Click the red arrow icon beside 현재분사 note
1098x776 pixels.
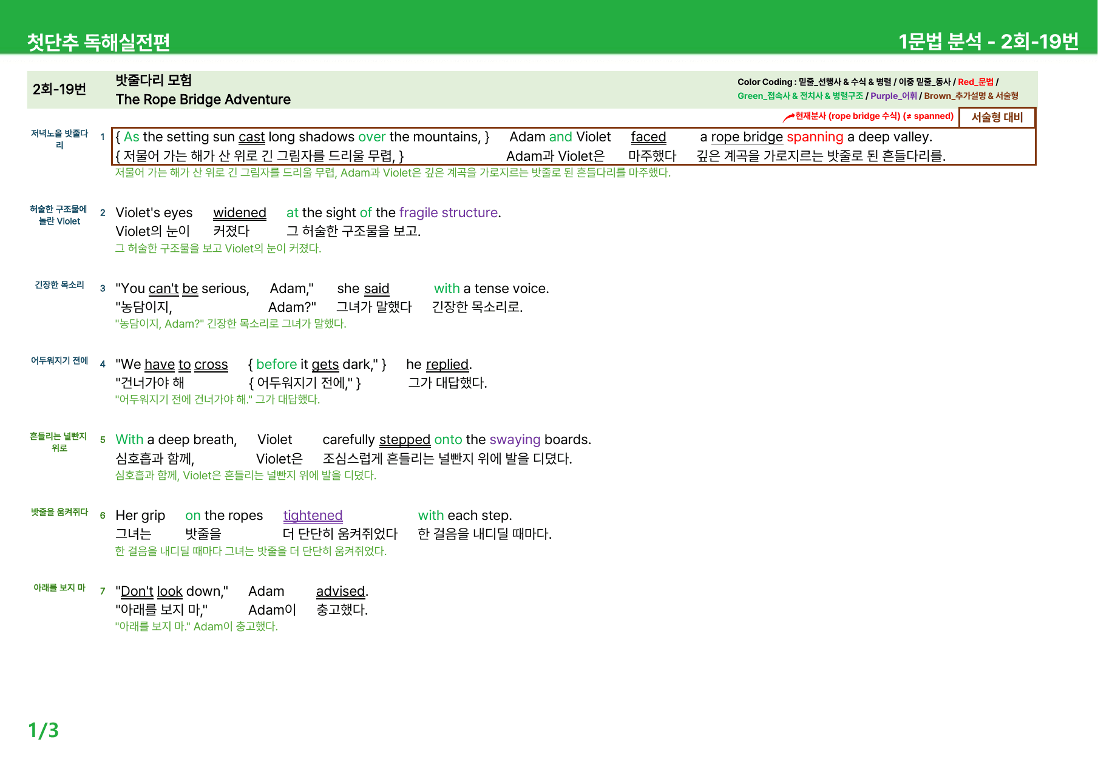(x=788, y=116)
